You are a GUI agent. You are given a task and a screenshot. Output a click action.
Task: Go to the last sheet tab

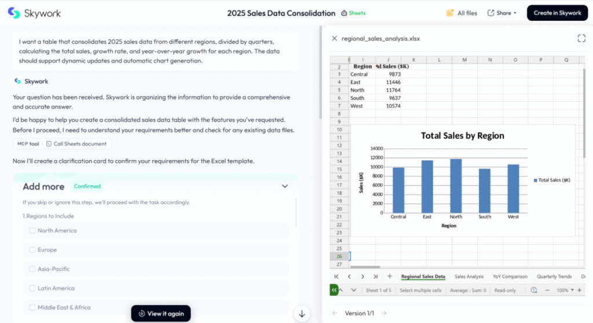click(x=376, y=277)
